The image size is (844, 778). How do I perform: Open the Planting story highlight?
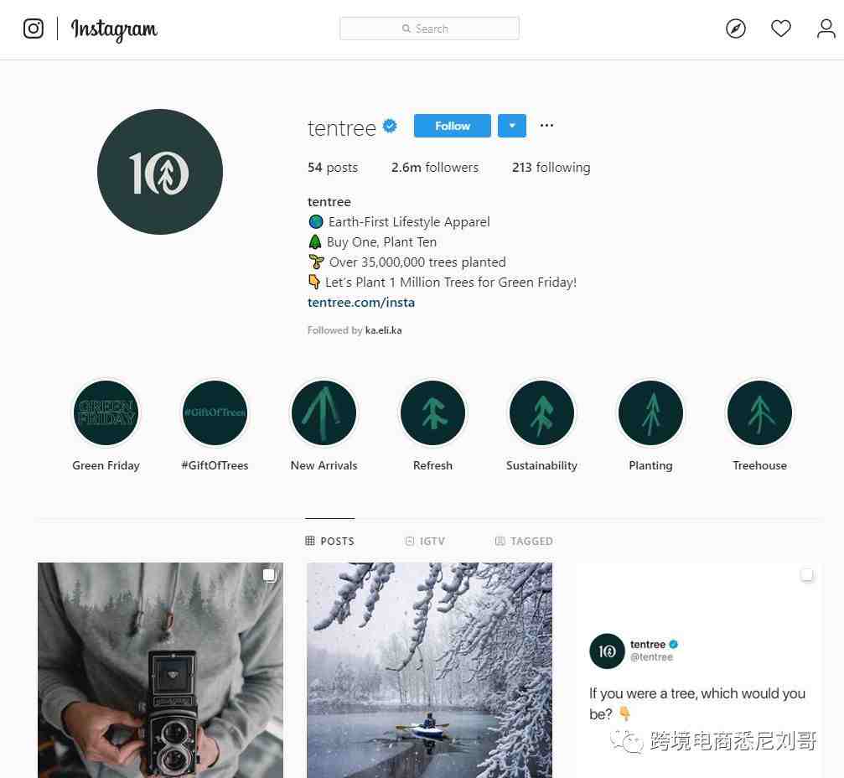point(650,413)
